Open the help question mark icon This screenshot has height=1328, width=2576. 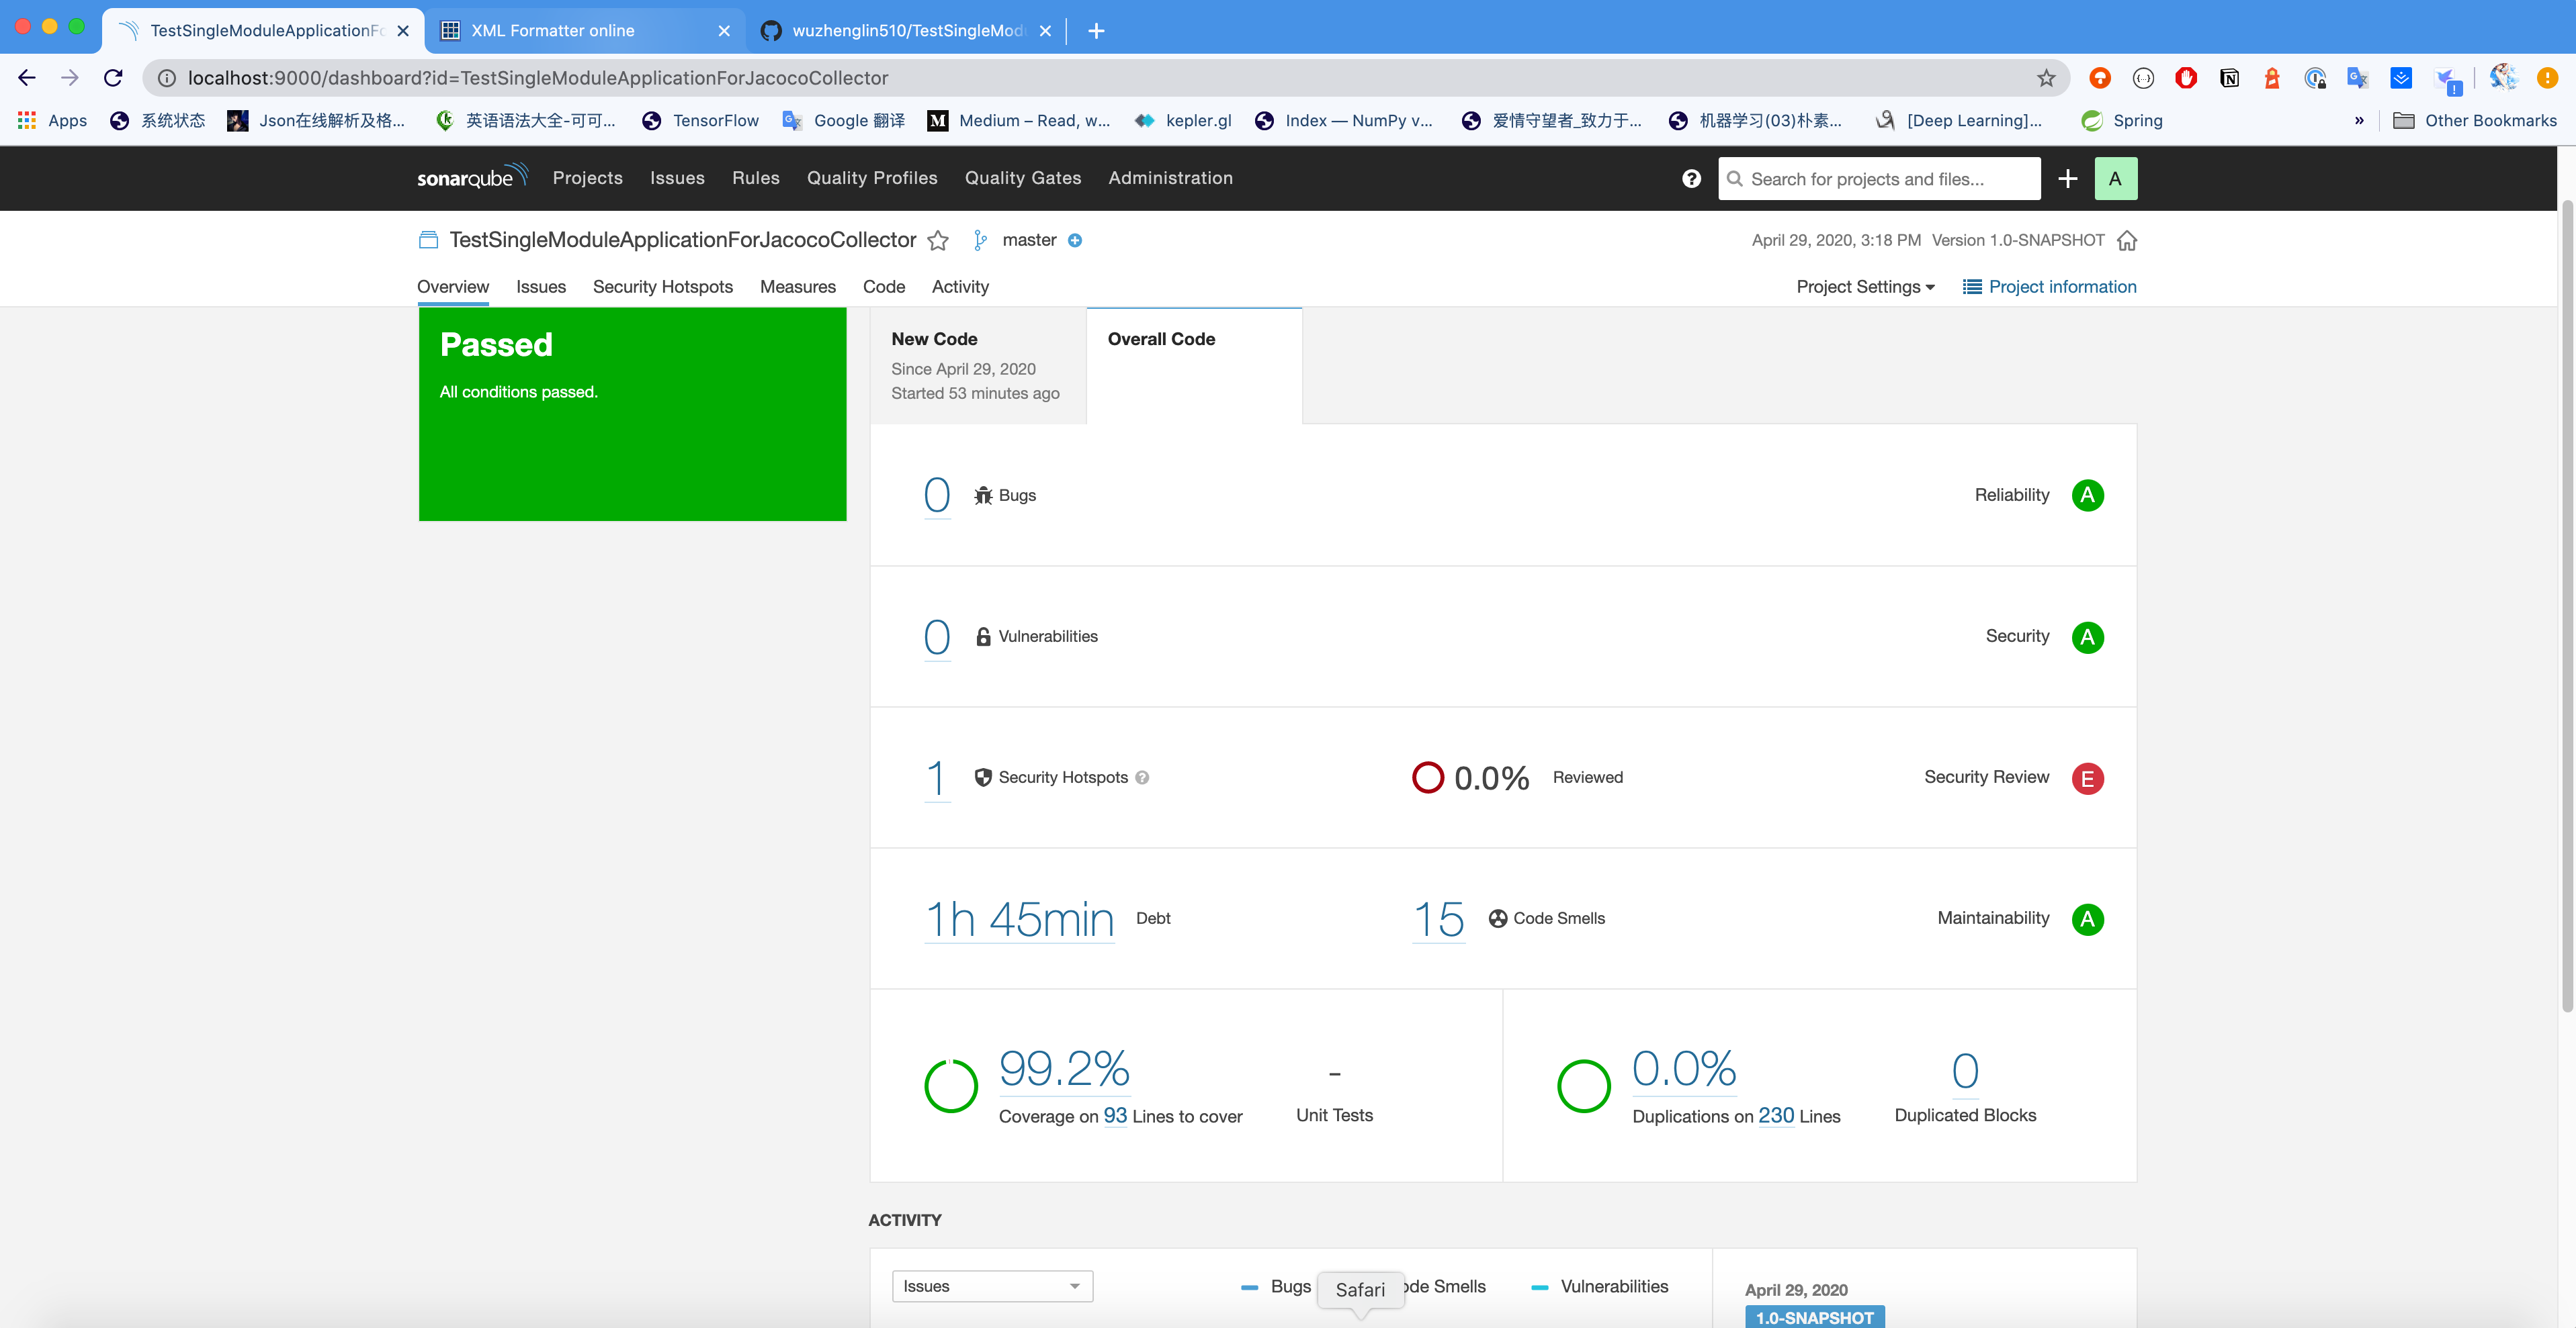pos(1690,179)
